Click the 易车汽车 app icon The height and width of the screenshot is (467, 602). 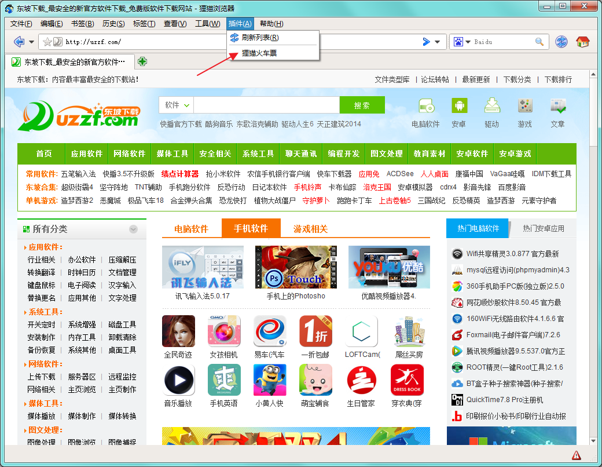coord(270,331)
